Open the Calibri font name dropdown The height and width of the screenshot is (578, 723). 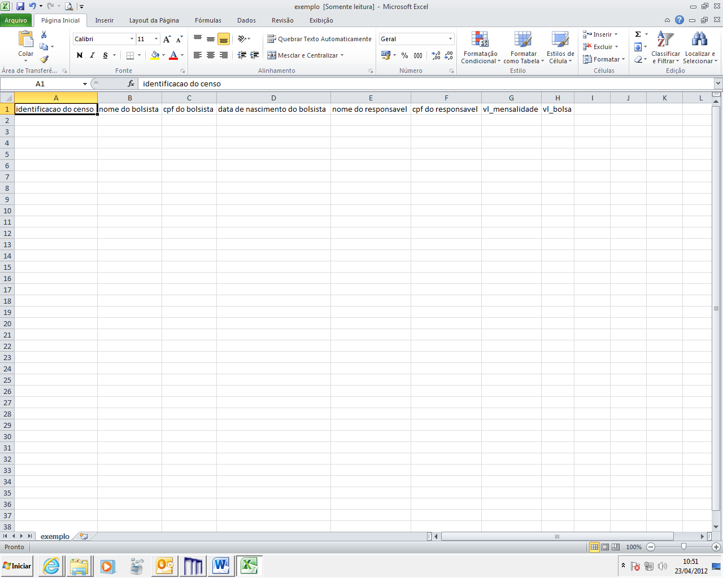coord(132,39)
